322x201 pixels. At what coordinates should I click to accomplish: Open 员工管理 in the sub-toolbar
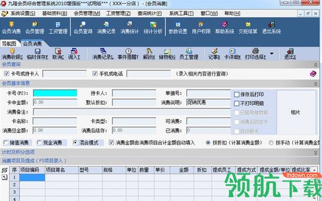[189, 54]
